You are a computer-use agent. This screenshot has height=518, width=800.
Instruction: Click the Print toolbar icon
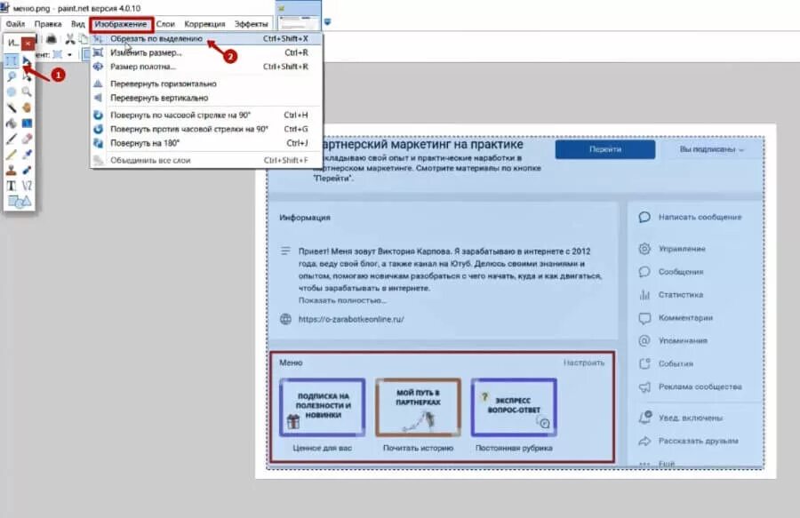52,39
